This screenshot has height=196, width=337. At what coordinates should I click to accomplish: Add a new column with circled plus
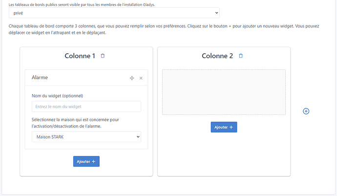click(306, 111)
